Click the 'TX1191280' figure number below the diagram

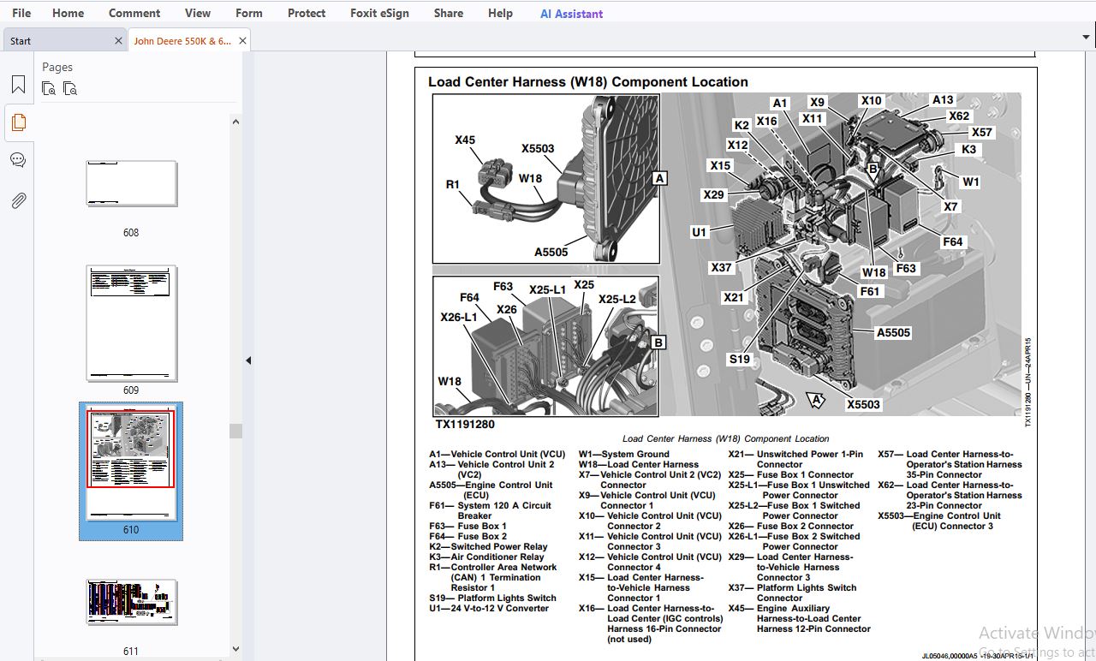coord(465,424)
